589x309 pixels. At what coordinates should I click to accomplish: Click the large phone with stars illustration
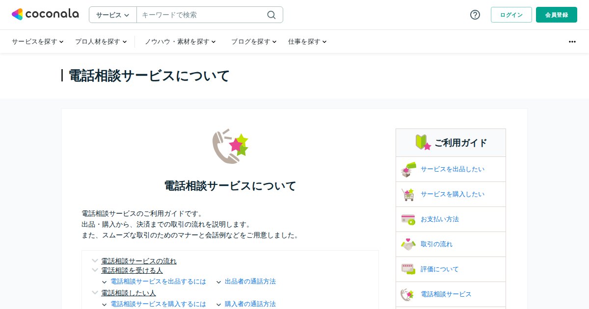pyautogui.click(x=230, y=146)
